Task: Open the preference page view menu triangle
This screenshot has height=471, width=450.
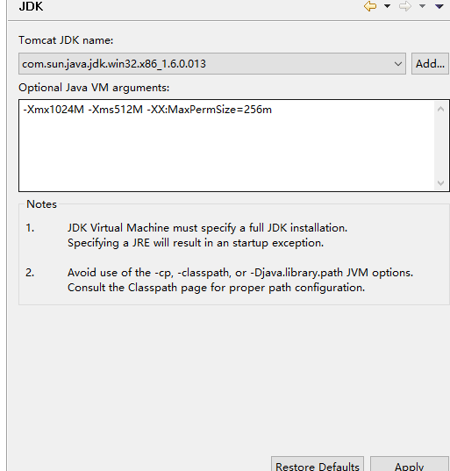Action: [439, 6]
